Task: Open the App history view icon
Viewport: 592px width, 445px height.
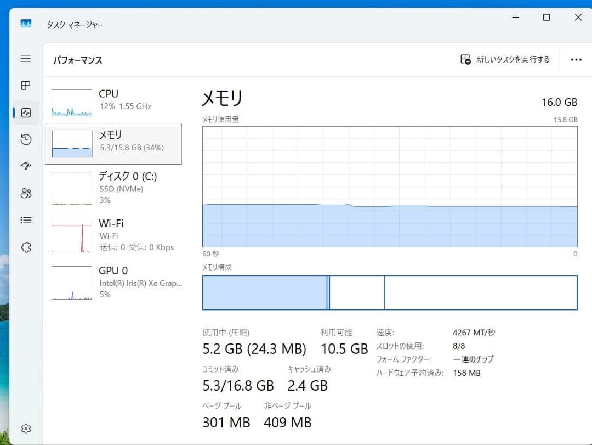Action: coord(25,139)
